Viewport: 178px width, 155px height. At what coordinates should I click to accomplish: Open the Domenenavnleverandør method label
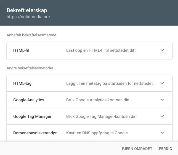click(x=35, y=133)
